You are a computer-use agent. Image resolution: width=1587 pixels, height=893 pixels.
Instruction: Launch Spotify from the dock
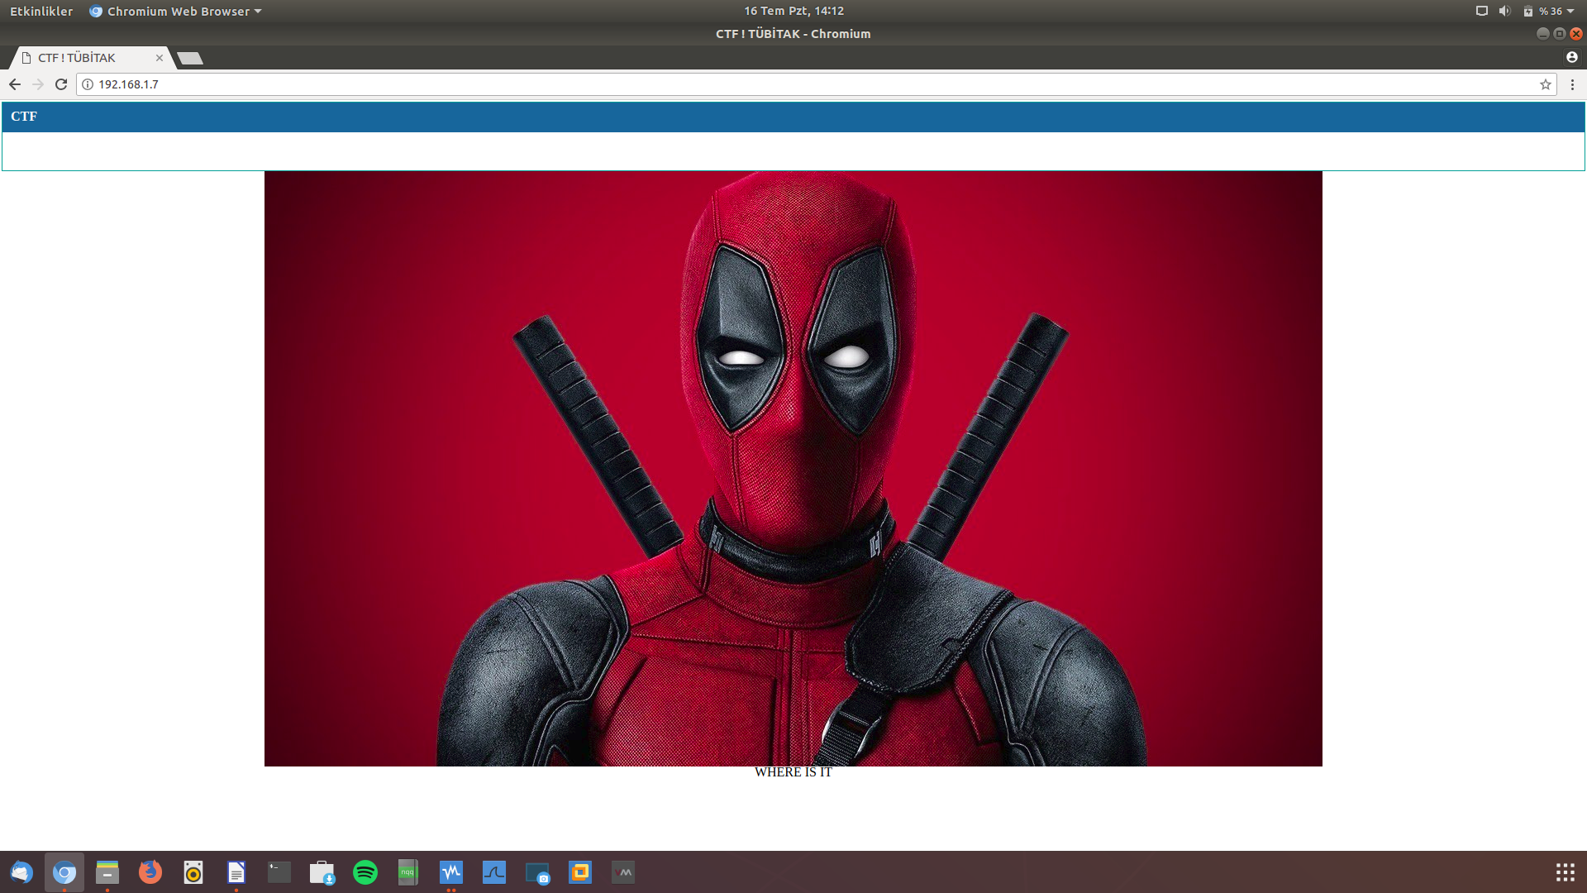tap(365, 872)
